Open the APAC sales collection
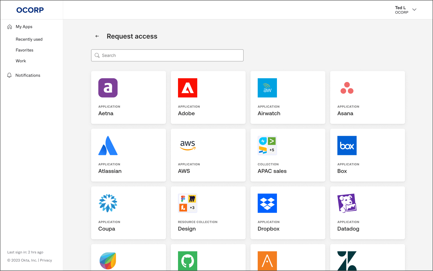This screenshot has height=271, width=433. coord(288,155)
